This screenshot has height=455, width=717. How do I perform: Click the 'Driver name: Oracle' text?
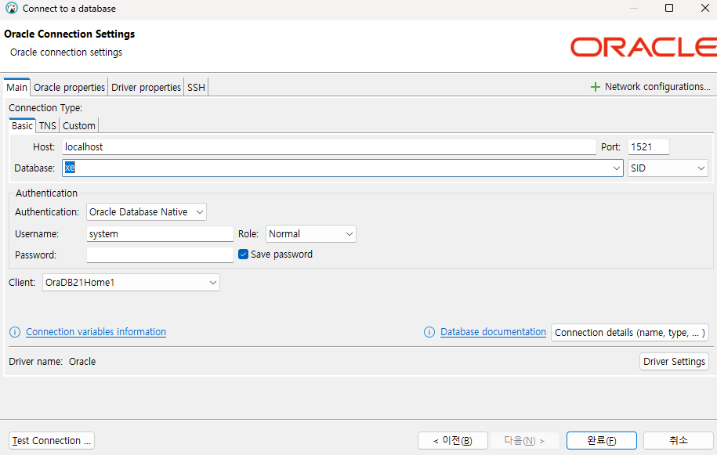(53, 361)
